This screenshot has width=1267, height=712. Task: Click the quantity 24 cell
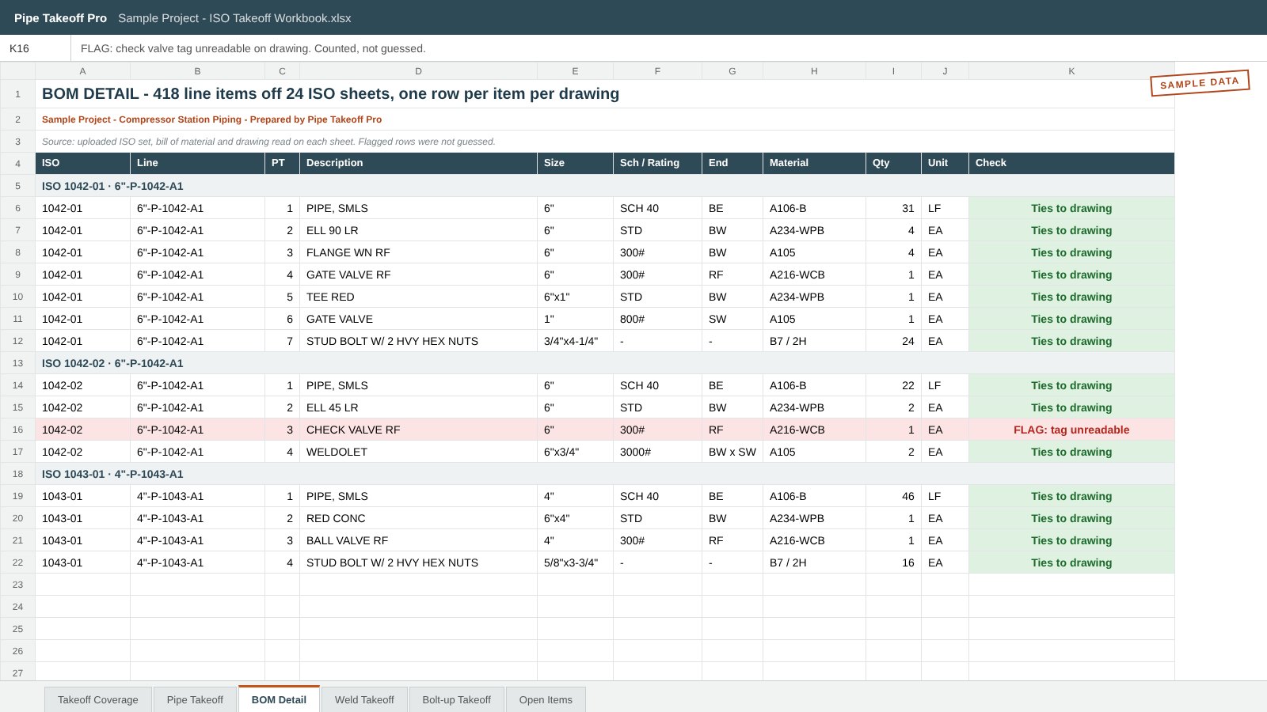point(893,341)
